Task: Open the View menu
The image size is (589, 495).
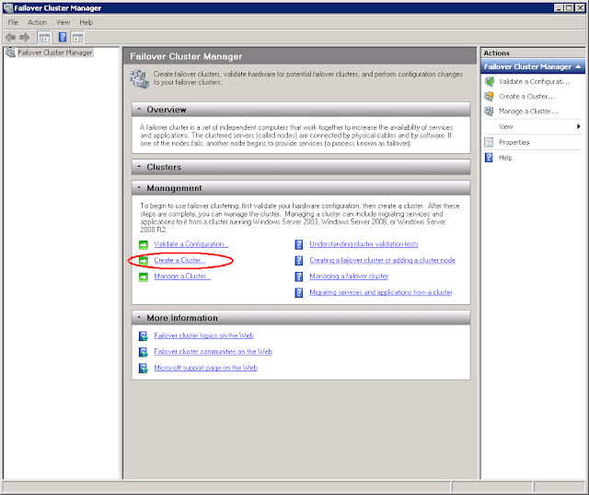Action: coord(64,22)
